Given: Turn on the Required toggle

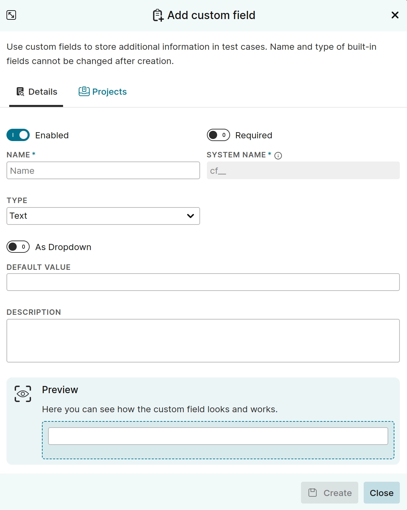Looking at the screenshot, I should click(x=218, y=135).
